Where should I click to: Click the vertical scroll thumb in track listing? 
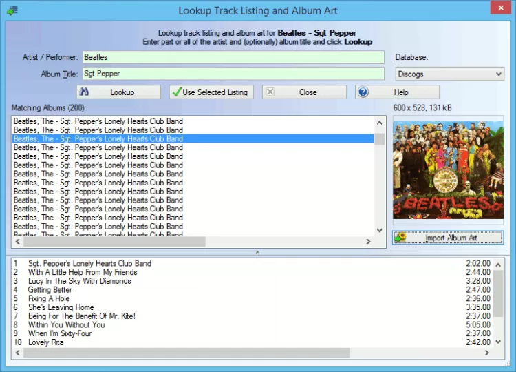(498, 293)
